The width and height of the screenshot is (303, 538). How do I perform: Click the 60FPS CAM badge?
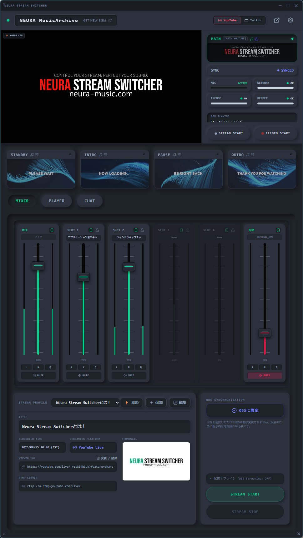click(x=14, y=36)
